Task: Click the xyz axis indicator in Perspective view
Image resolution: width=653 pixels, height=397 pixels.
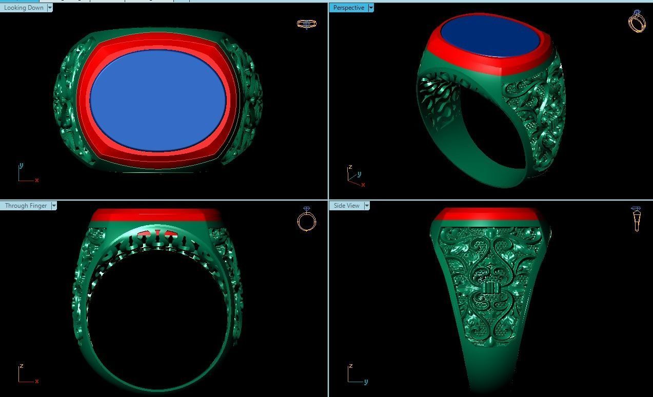Action: point(357,176)
